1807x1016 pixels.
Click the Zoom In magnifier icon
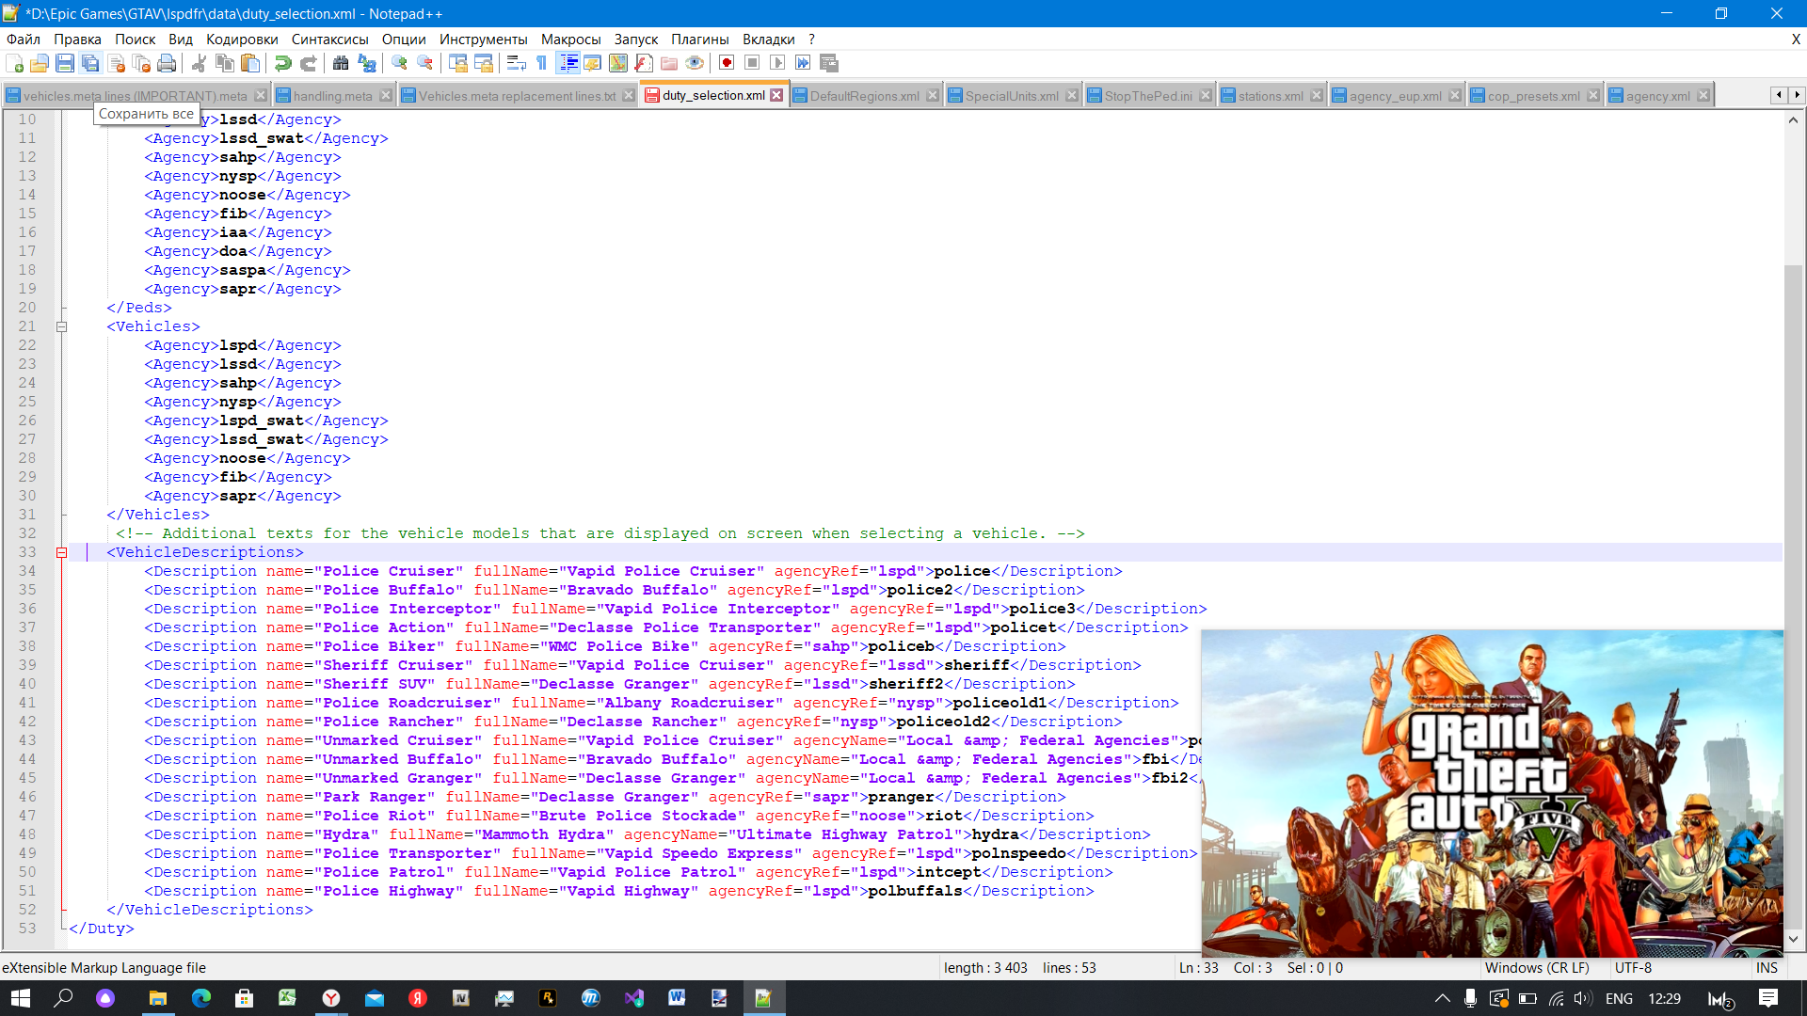point(399,63)
